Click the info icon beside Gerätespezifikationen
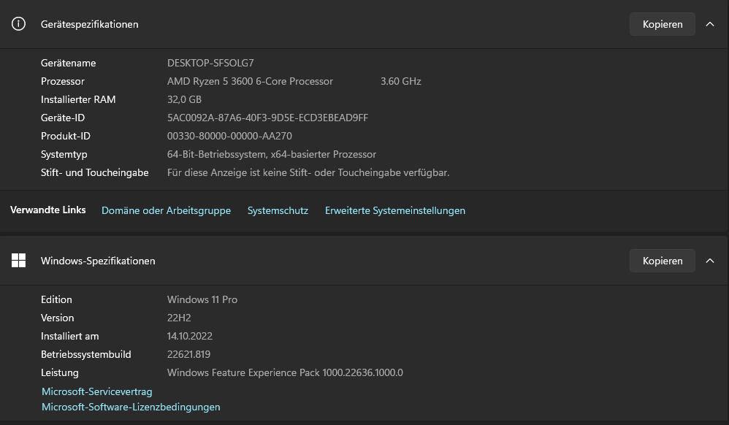Viewport: 729px width, 425px height. coord(18,24)
